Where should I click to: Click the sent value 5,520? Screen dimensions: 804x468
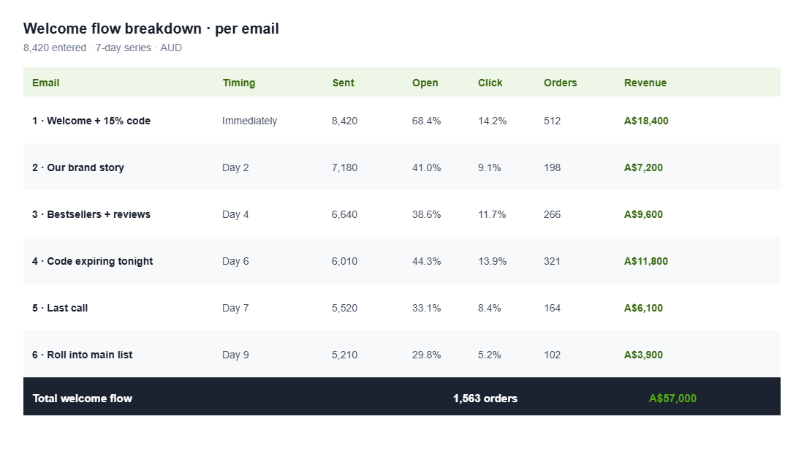[344, 308]
